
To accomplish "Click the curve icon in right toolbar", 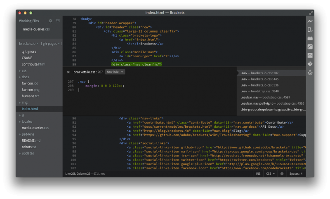I will 310,47.
